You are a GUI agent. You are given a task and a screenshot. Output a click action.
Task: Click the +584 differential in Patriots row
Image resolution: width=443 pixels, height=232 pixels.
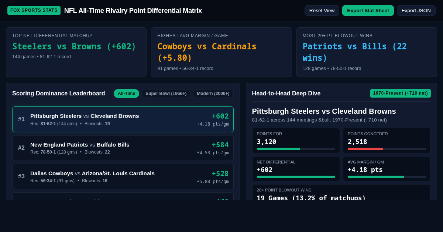click(220, 145)
